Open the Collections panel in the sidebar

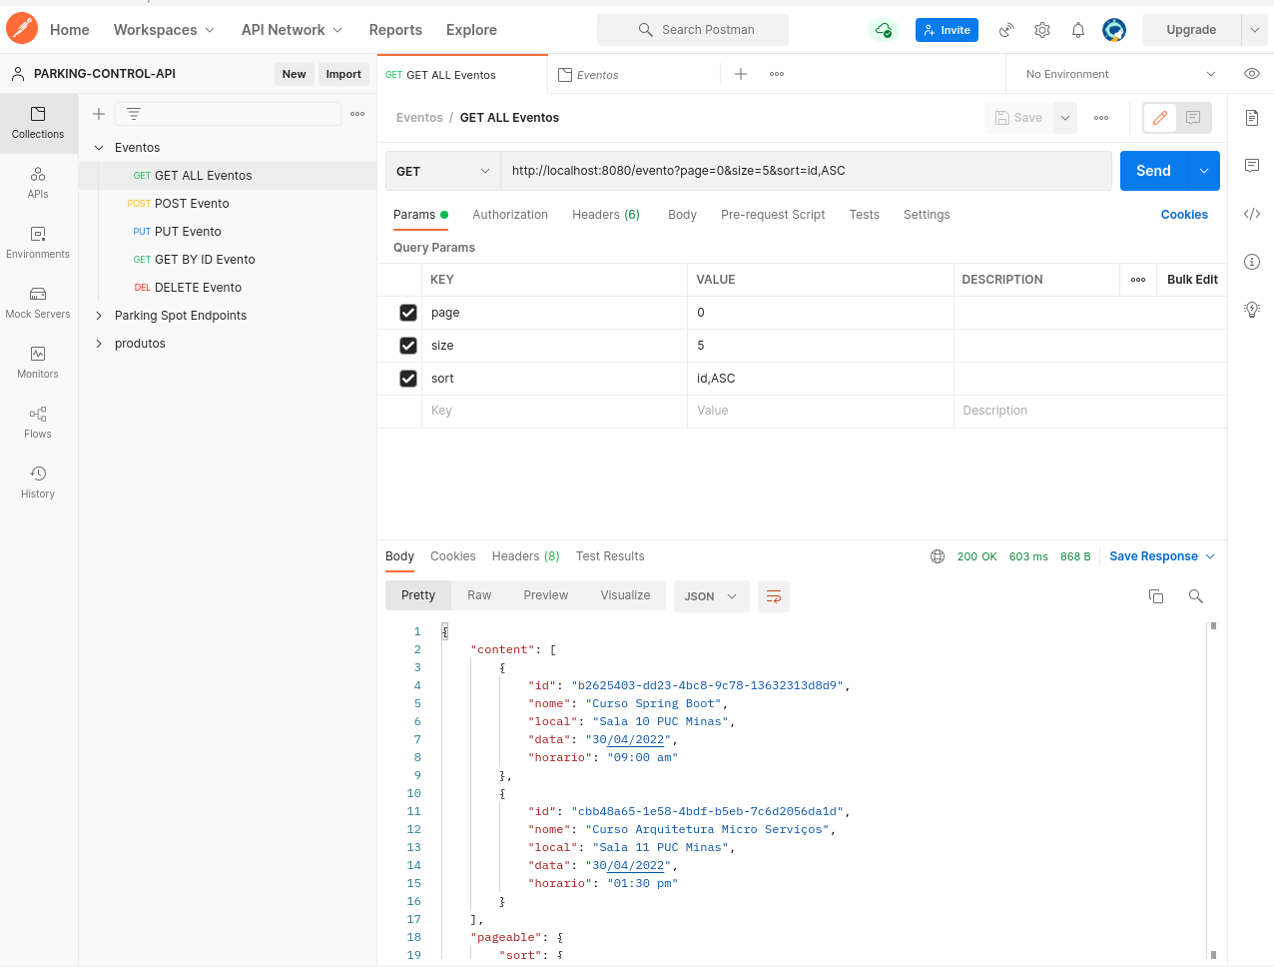point(38,123)
